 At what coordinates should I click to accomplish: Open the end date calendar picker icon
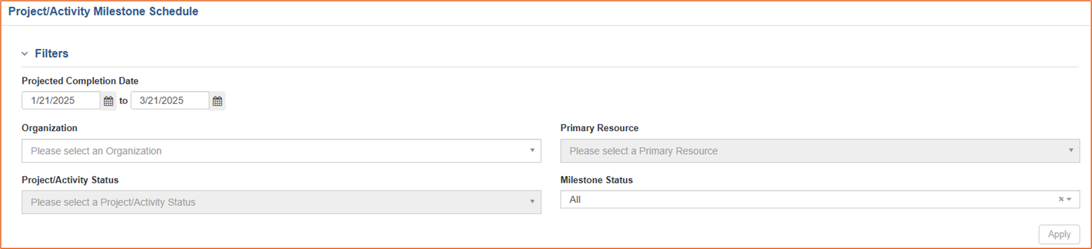point(217,101)
